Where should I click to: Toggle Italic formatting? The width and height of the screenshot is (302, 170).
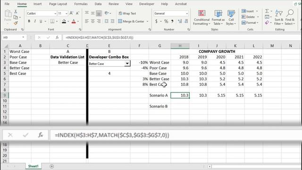pyautogui.click(x=35, y=21)
